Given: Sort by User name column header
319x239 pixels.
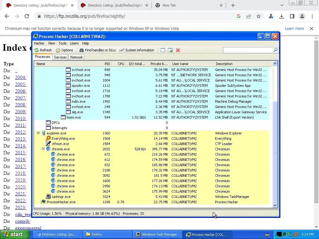Looking at the screenshot, I should tap(191, 64).
